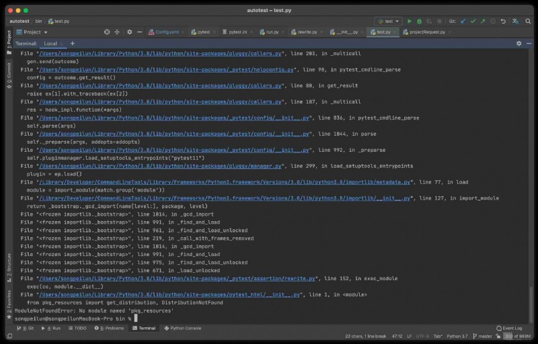Image resolution: width=538 pixels, height=344 pixels.
Task: Start debugging with the green bug icon
Action: 419,21
